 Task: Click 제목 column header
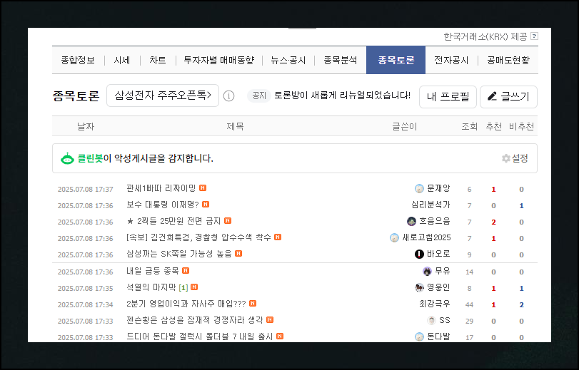[x=235, y=126]
